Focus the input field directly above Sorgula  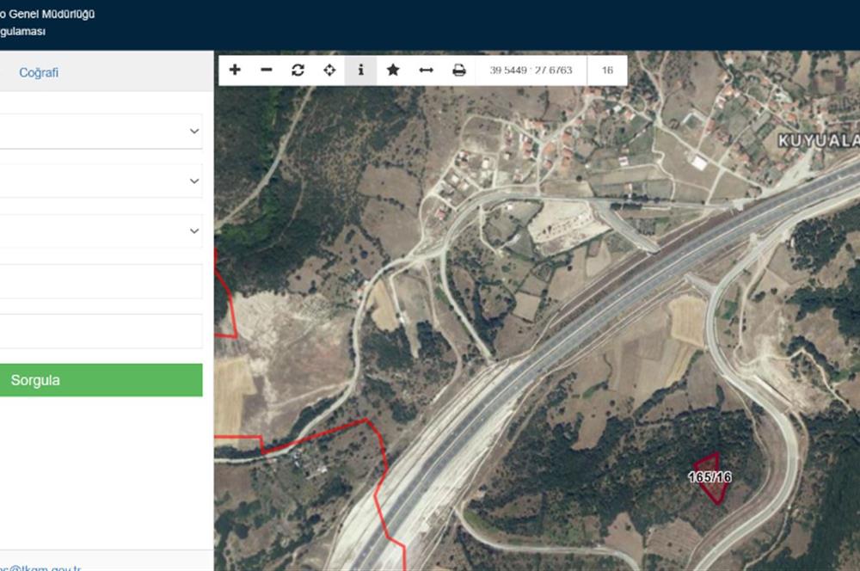[101, 331]
